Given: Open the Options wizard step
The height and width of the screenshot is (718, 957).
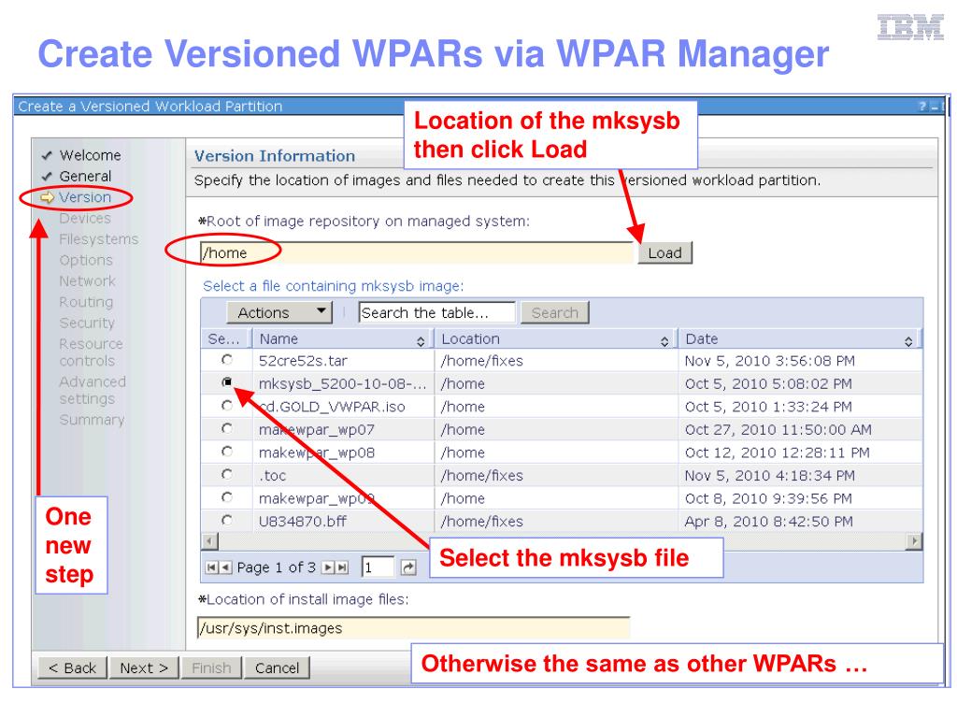Looking at the screenshot, I should coord(86,260).
